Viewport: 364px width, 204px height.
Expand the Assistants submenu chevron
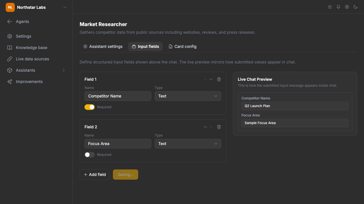point(64,70)
